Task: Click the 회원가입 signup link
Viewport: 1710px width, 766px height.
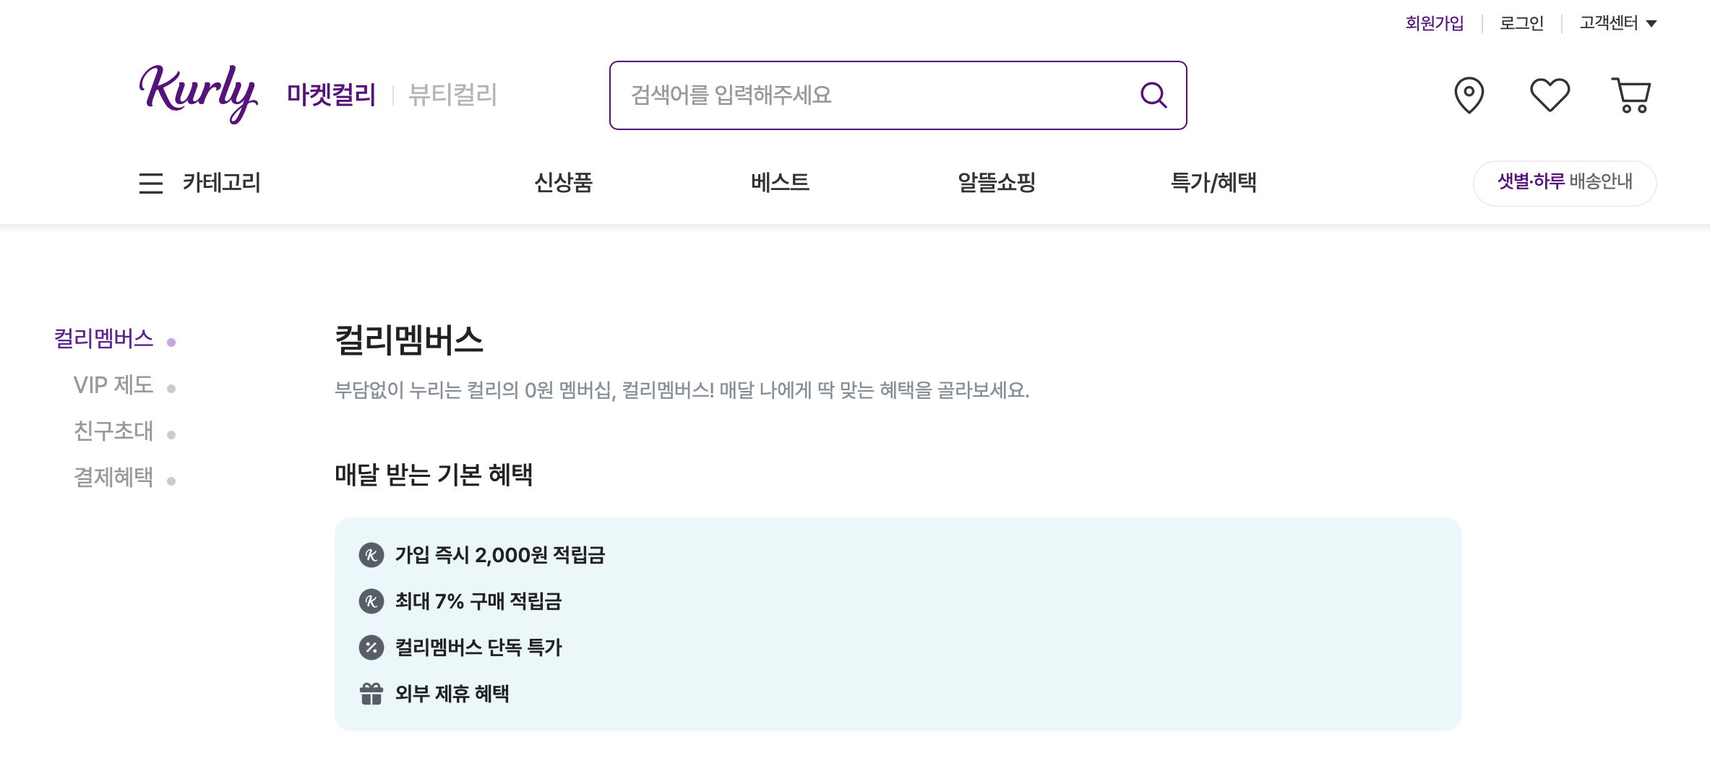Action: click(1435, 22)
